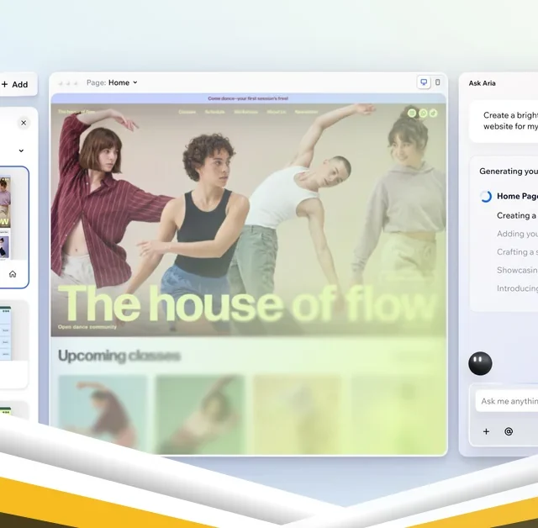
Task: Click the Aria black avatar icon
Action: [480, 363]
